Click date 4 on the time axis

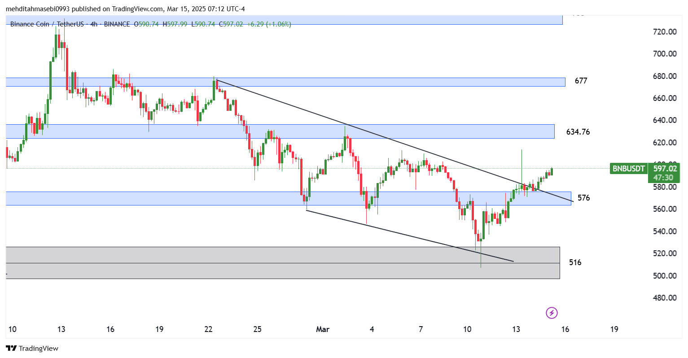tap(372, 329)
